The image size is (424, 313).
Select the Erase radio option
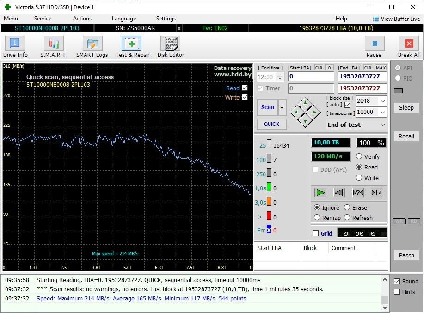coord(347,207)
